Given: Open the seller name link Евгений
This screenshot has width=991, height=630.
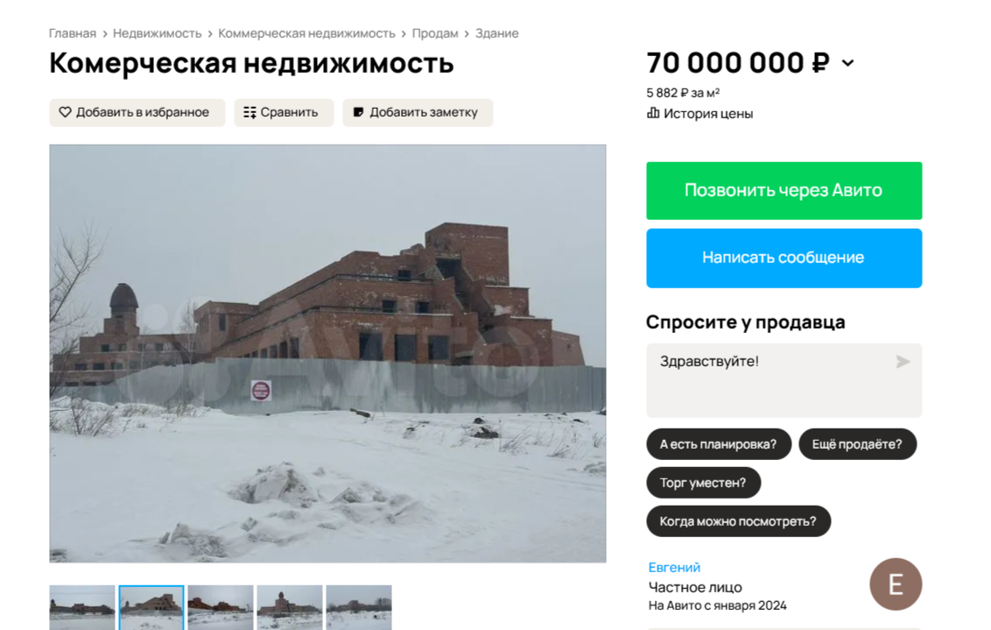Looking at the screenshot, I should point(674,568).
